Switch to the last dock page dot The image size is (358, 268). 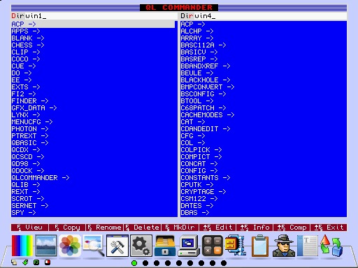tap(224, 263)
